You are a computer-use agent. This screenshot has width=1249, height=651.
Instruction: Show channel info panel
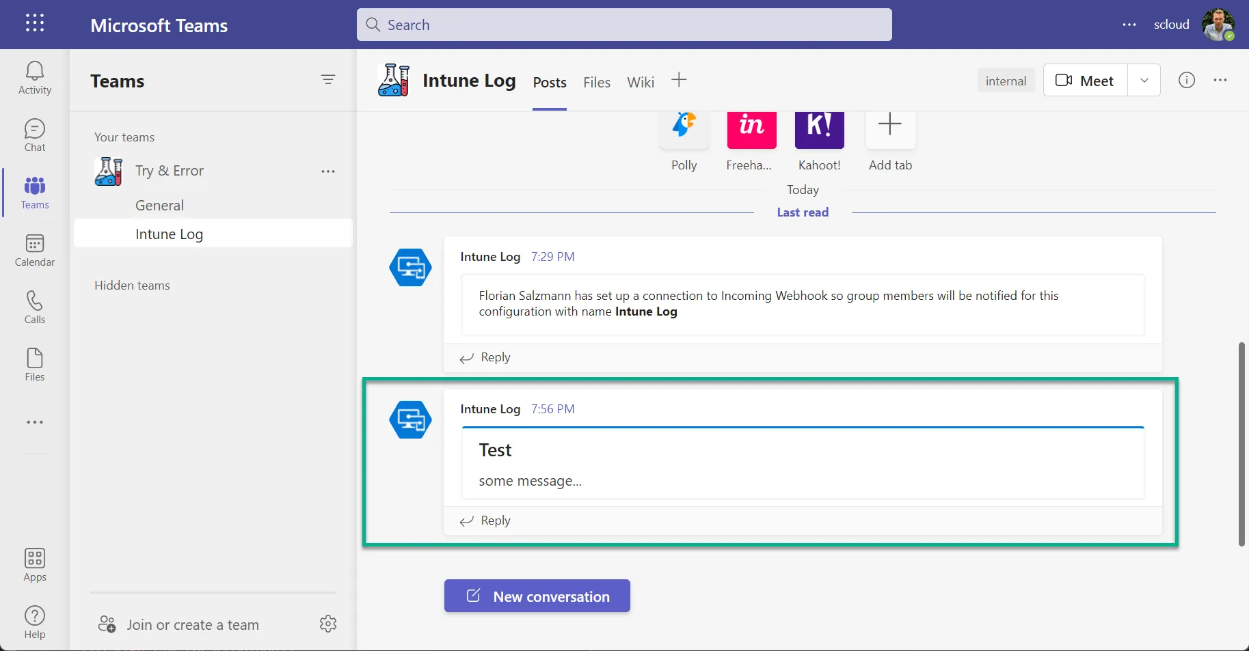1187,80
